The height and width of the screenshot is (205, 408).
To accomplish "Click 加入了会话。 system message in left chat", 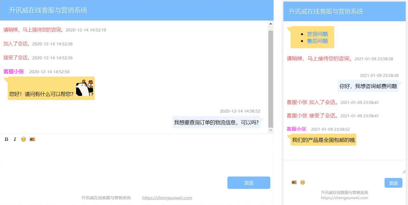I will (17, 44).
